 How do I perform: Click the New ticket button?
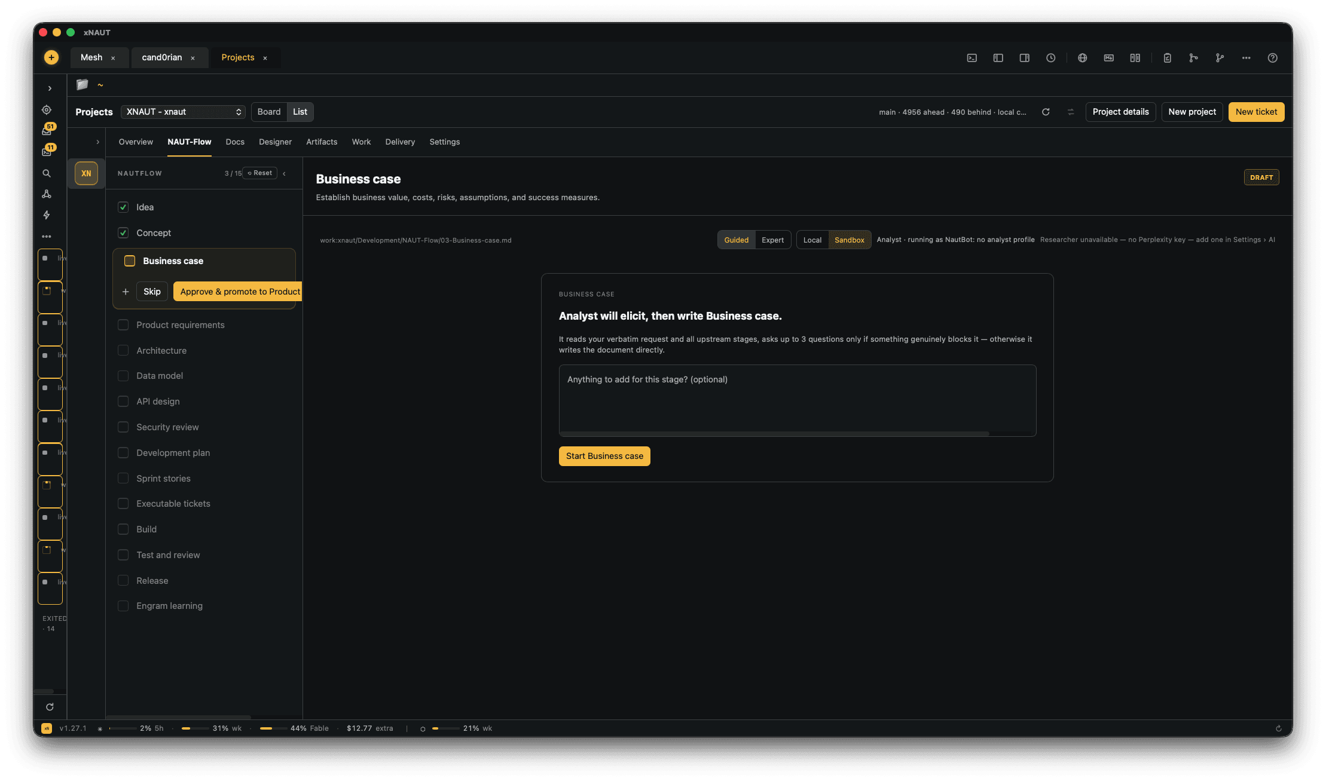(x=1256, y=112)
